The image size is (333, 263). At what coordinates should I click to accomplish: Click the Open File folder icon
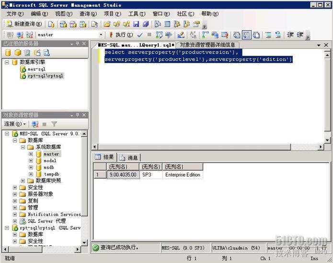click(107, 24)
